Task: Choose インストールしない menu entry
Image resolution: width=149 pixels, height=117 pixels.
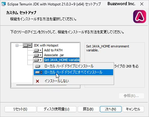Action: [73, 81]
